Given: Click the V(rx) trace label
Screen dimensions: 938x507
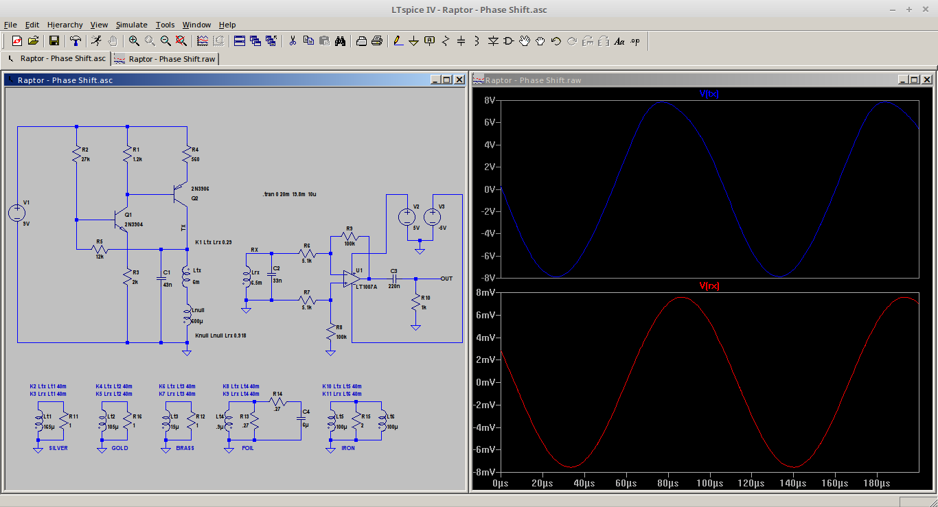Looking at the screenshot, I should 709,286.
